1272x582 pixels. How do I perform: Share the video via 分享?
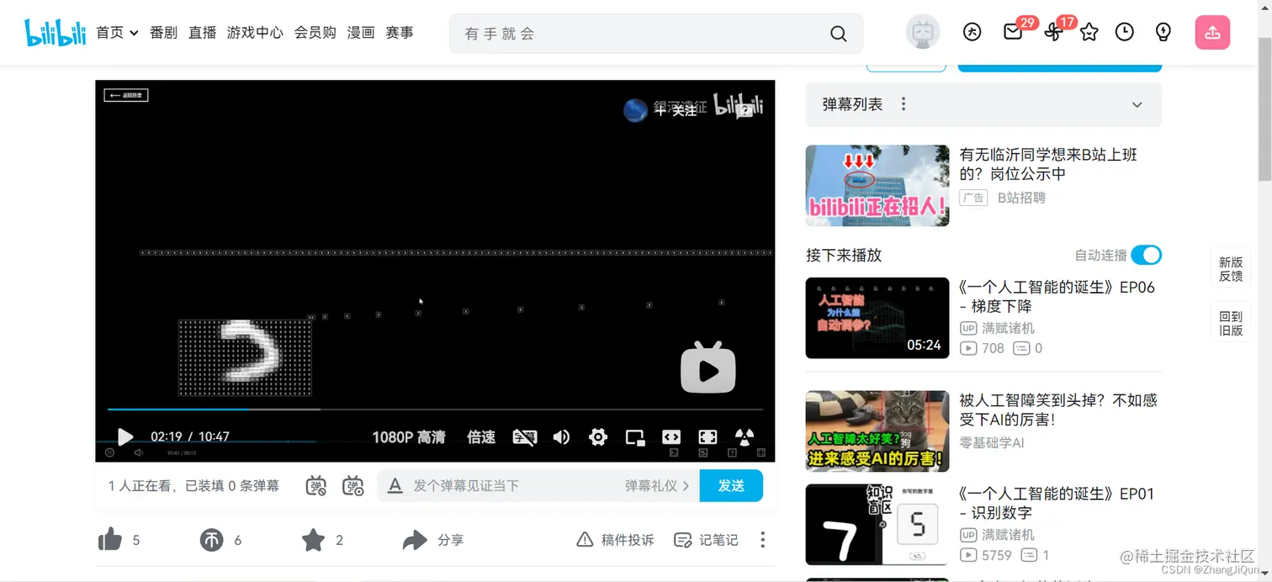coord(432,540)
